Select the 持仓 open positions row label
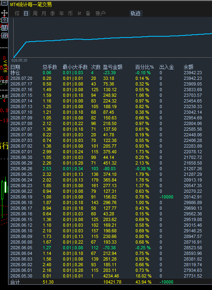Viewport: 212px width, 290px height. point(15,73)
